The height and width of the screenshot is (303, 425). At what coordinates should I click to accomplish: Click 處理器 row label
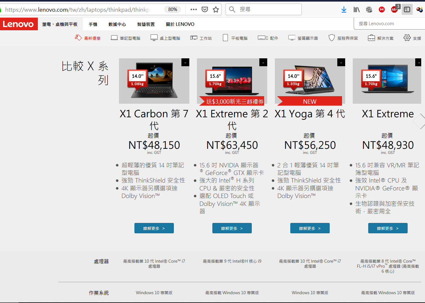[x=101, y=261]
